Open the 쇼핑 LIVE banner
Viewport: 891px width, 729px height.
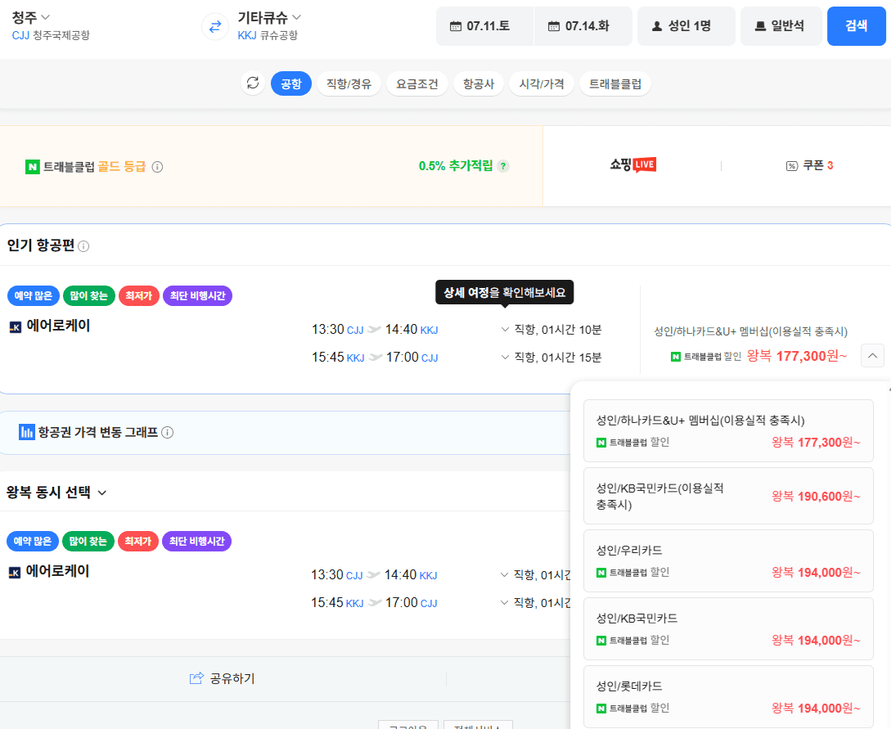[x=632, y=165]
